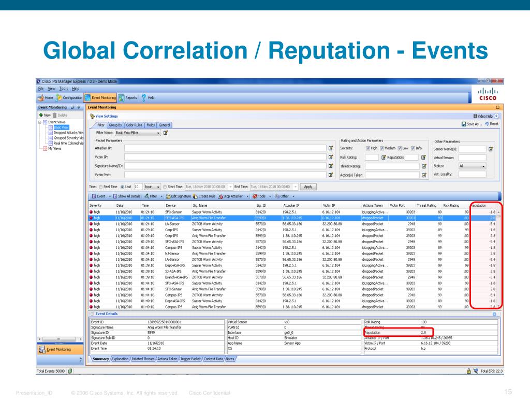Viewport: 530px width, 398px height.
Task: Select the Start Time radio button
Action: point(165,187)
